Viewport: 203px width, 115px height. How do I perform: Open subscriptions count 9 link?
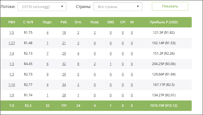point(48,74)
